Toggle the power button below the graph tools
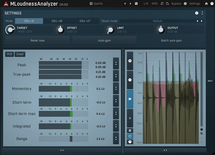Viewport: 215px width, 155px height. tap(130, 136)
